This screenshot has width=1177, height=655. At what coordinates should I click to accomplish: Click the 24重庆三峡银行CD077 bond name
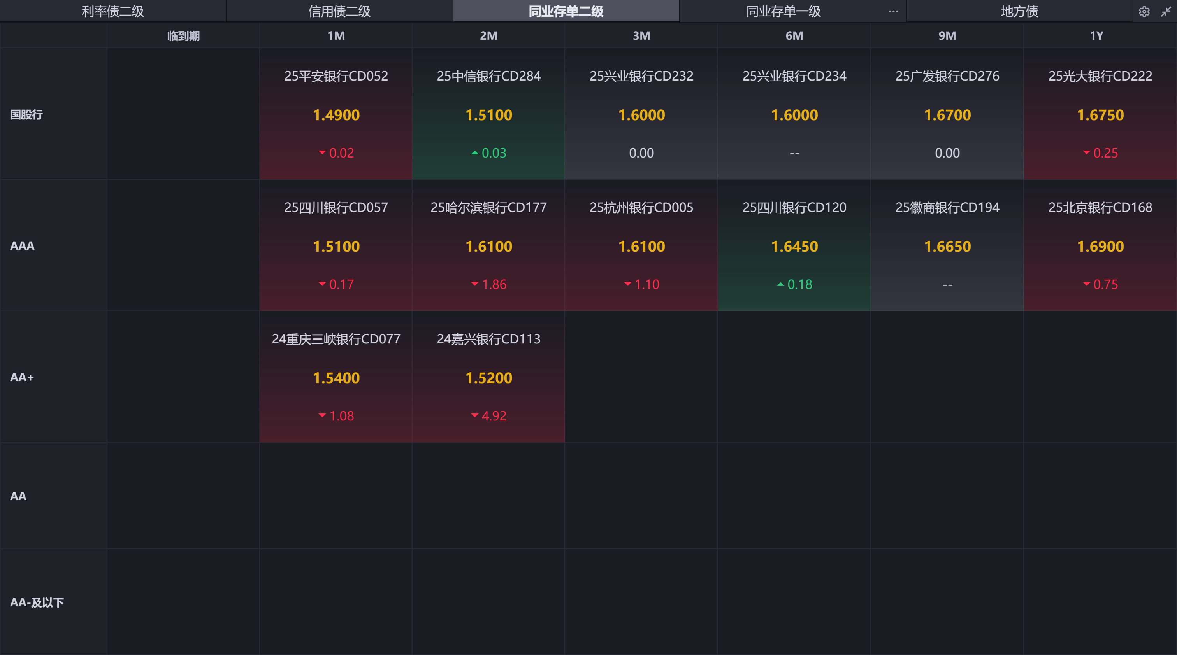pyautogui.click(x=336, y=339)
